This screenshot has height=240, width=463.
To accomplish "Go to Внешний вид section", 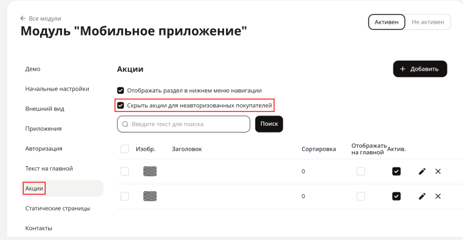I will coord(44,109).
